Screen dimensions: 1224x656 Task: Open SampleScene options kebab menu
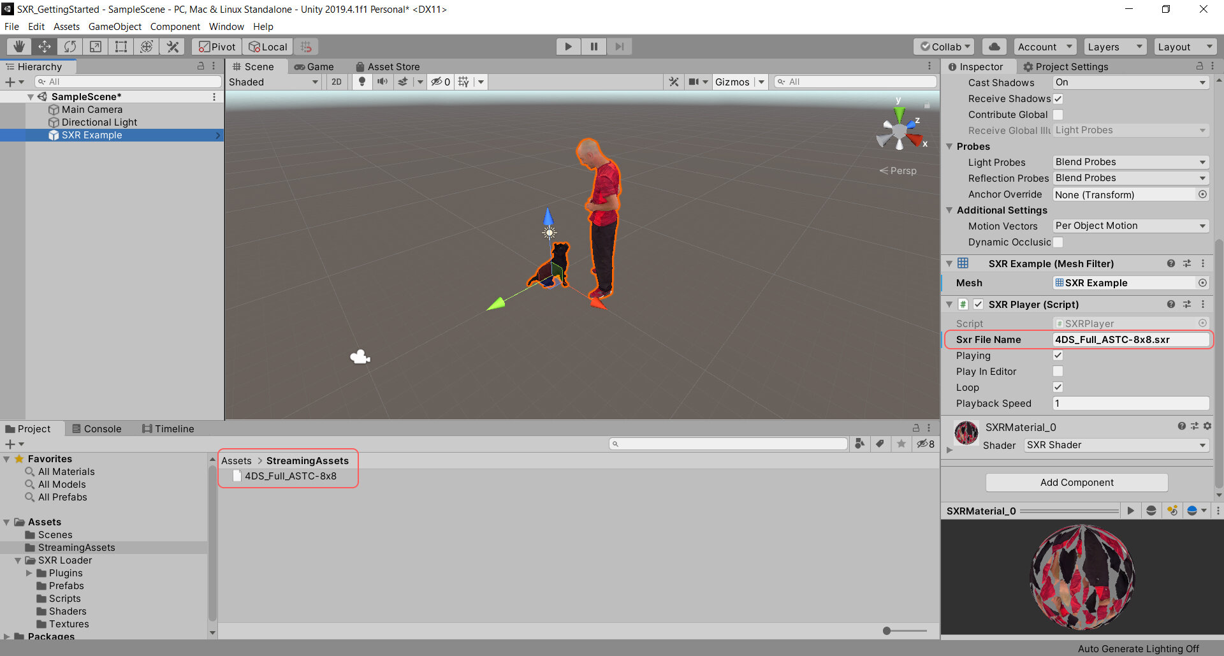[x=214, y=97]
